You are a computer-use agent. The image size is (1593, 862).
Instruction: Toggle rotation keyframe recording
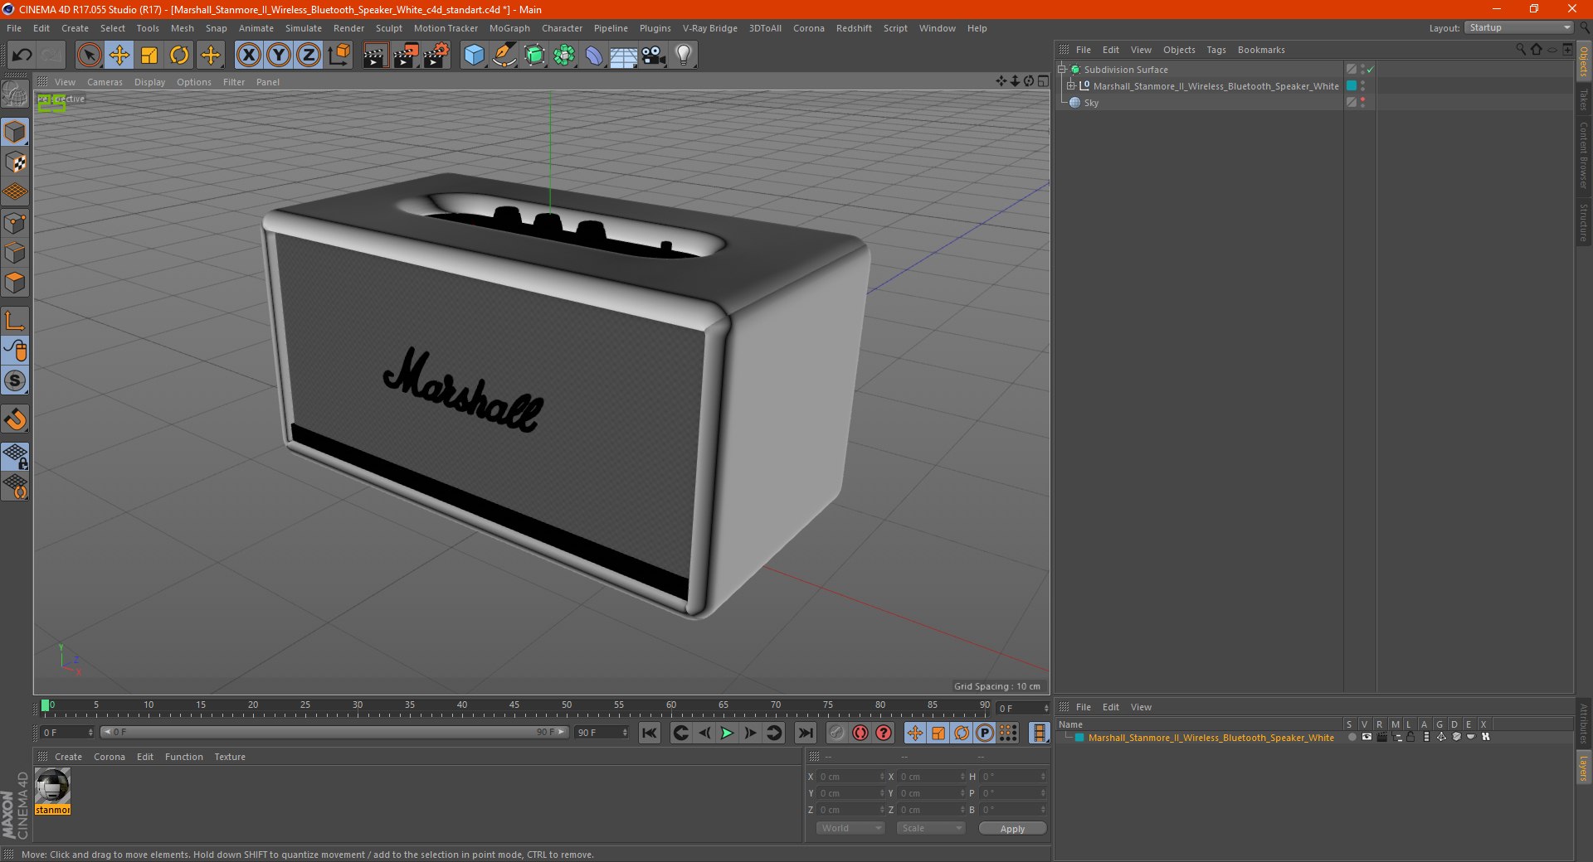(x=962, y=733)
